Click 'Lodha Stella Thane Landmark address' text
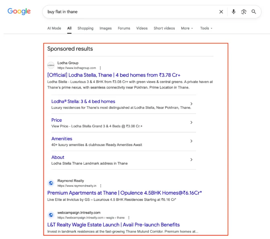The width and height of the screenshot is (270, 239). coord(89,163)
